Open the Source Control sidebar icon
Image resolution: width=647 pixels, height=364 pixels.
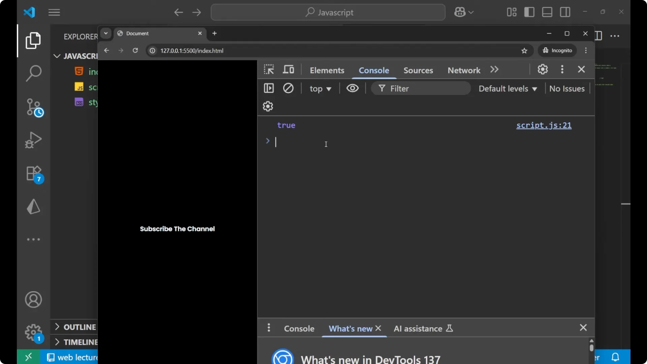point(33,107)
